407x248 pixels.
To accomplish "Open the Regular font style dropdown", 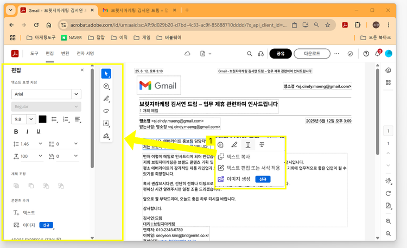I will point(46,106).
